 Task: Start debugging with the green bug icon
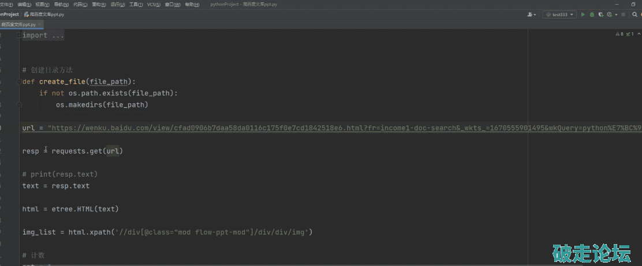tap(592, 14)
